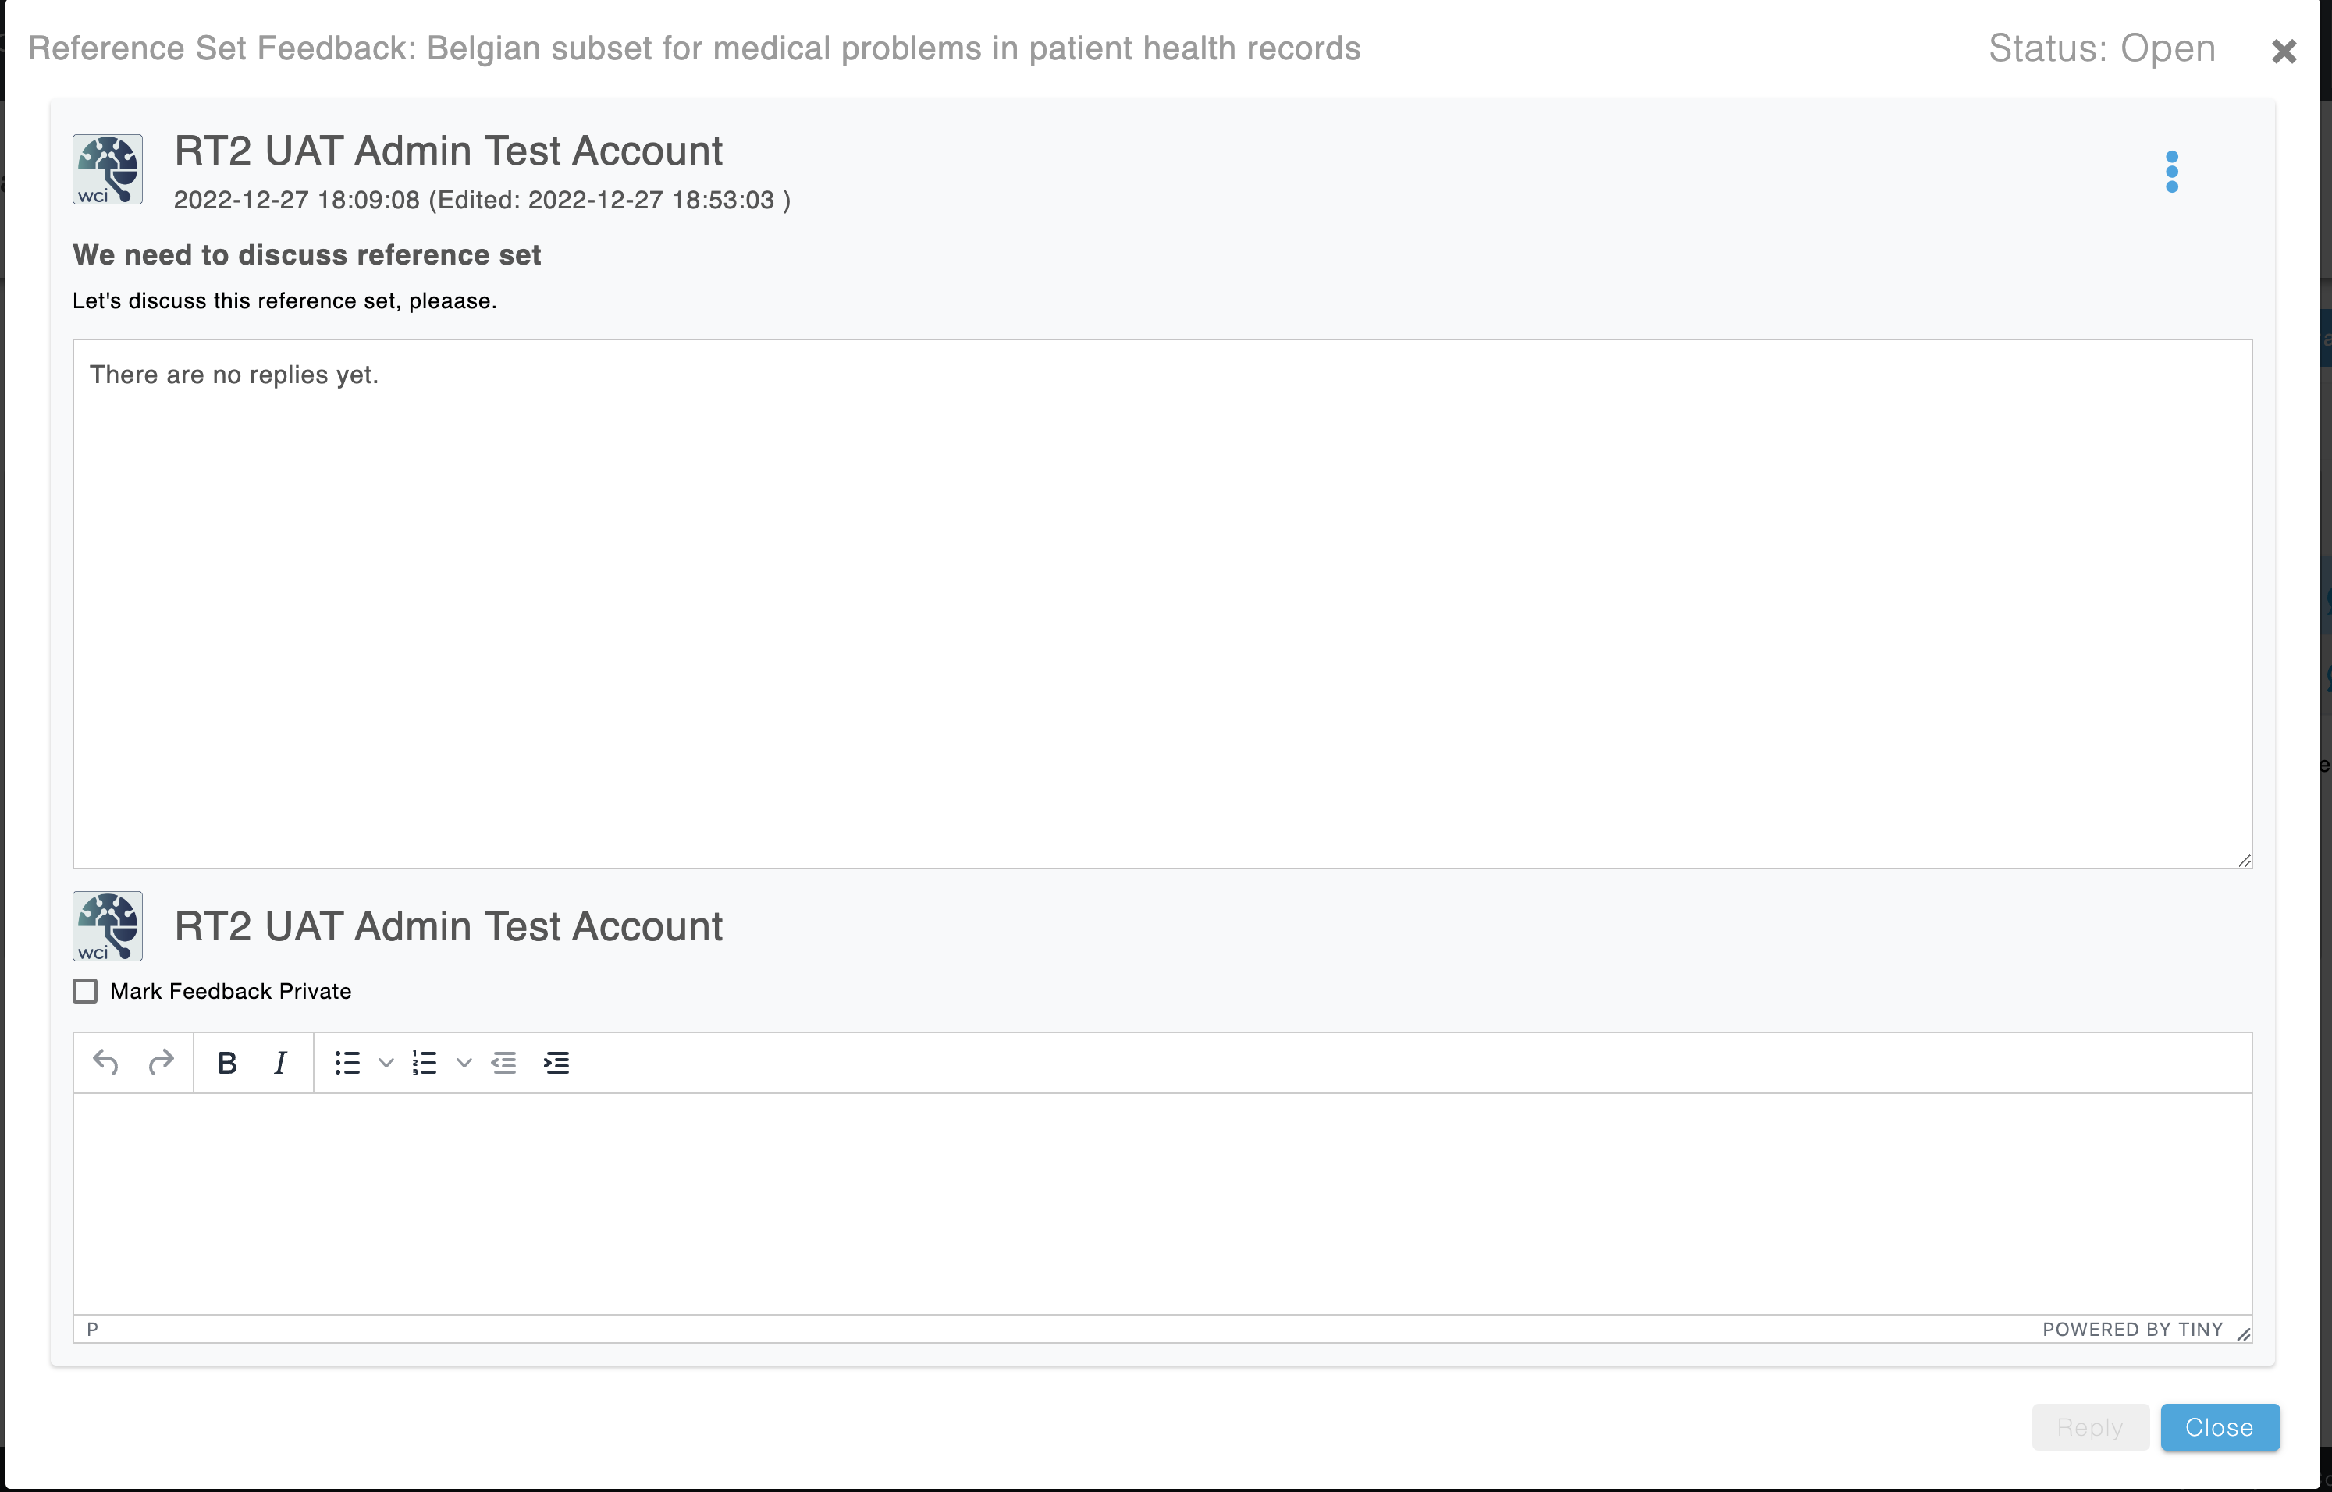Enable Mark Feedback Private checkbox
The width and height of the screenshot is (2332, 1492).
[85, 990]
